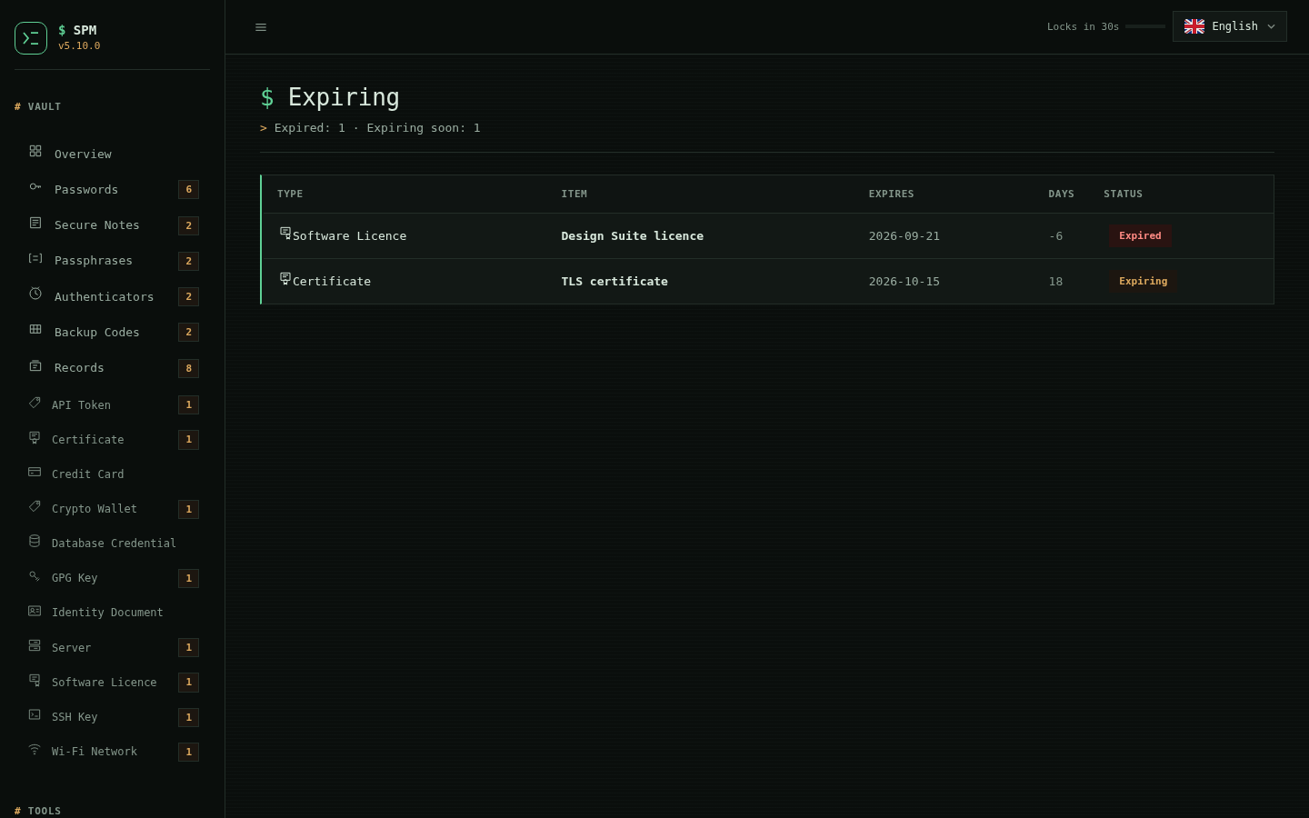The width and height of the screenshot is (1309, 818).
Task: Open the Design Suite licence item
Action: click(632, 236)
